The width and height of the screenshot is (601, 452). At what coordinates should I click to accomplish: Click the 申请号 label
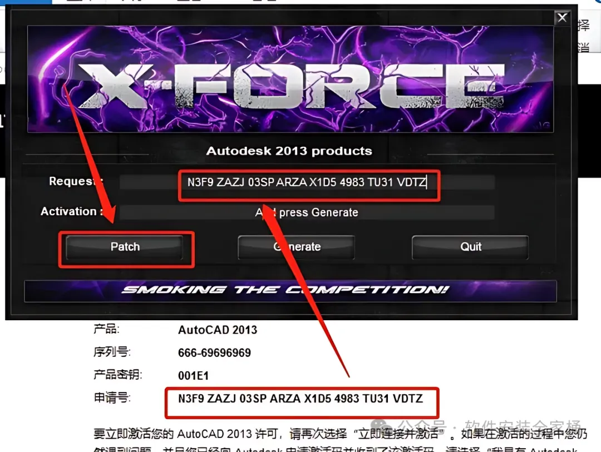(112, 399)
